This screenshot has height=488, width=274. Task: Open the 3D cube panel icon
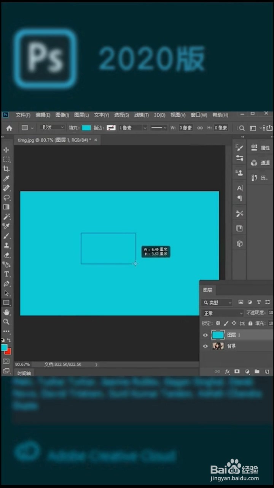[x=239, y=244]
